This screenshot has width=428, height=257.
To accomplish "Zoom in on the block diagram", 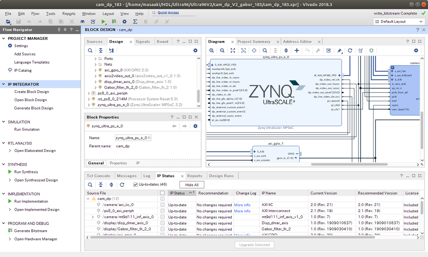I will 212,50.
